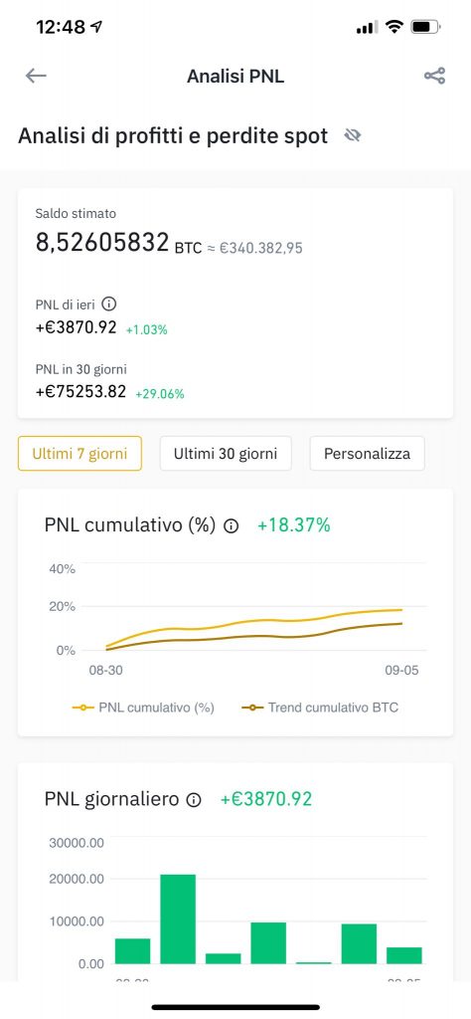The image size is (471, 1019).
Task: Open the Personalizza date range option
Action: 368,454
